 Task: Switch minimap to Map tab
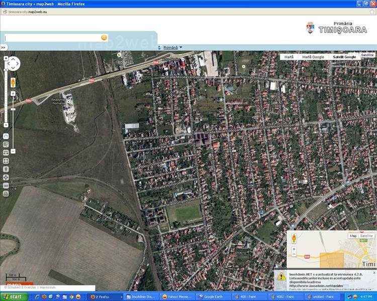(x=353, y=236)
